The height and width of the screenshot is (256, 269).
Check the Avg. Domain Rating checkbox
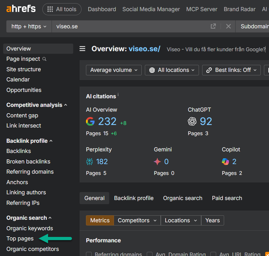(x=150, y=254)
